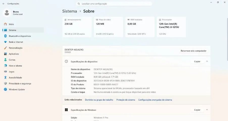The image size is (228, 121).
Task: Open Contas settings in sidebar
Action: click(23, 60)
